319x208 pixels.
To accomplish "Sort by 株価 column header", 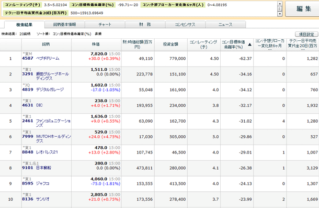I will tap(96, 45).
